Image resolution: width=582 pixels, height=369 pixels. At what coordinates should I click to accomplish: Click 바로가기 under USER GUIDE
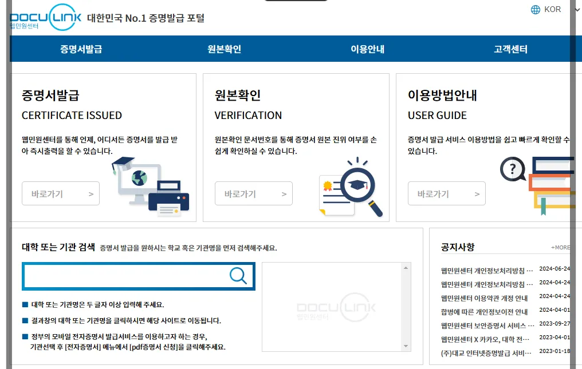tap(447, 193)
